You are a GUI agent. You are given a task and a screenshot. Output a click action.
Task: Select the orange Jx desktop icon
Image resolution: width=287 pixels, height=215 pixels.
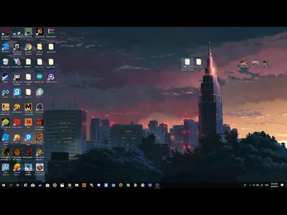pos(28,124)
